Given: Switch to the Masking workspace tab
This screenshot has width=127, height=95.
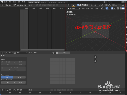Looking at the screenshot, I should click(x=43, y=2).
